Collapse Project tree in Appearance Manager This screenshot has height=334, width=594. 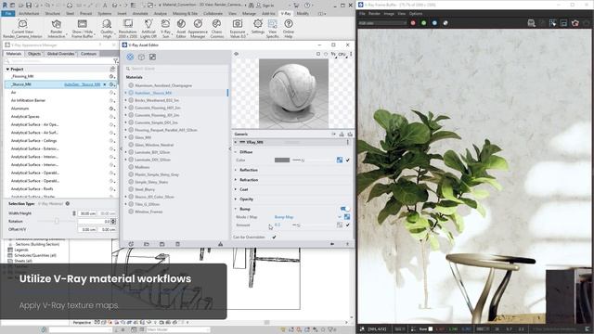click(7, 70)
